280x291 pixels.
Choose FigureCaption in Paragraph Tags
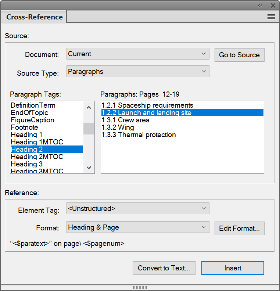click(x=32, y=120)
